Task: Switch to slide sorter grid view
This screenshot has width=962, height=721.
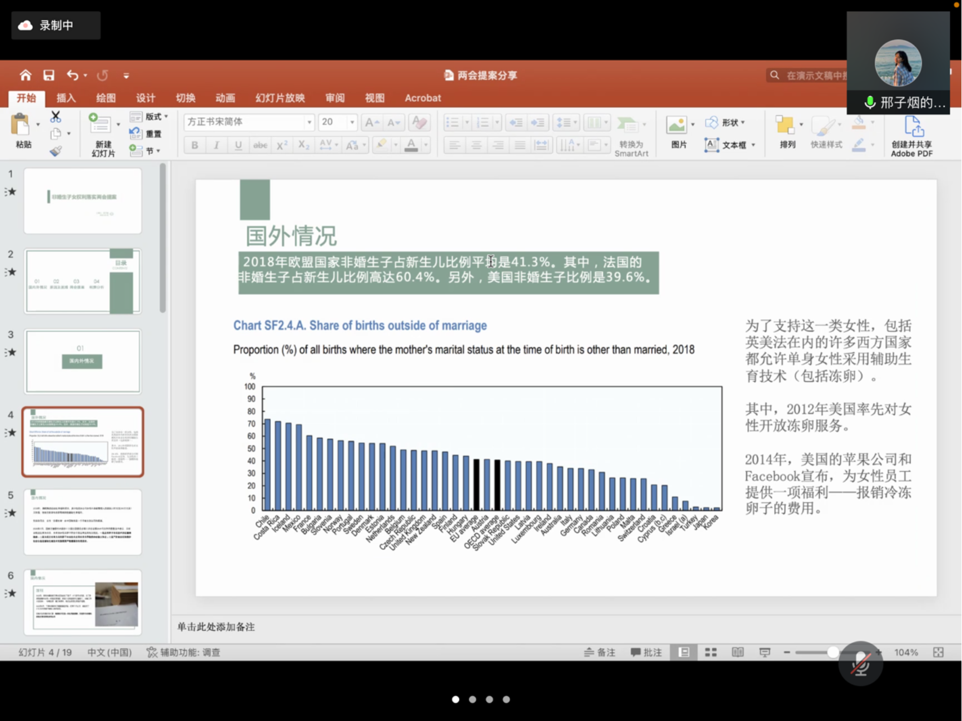Action: point(711,652)
